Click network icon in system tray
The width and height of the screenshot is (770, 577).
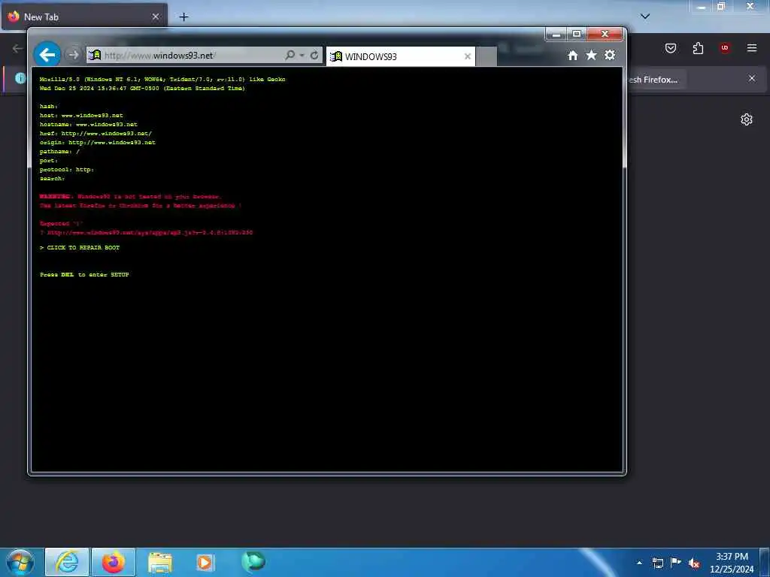coord(657,563)
